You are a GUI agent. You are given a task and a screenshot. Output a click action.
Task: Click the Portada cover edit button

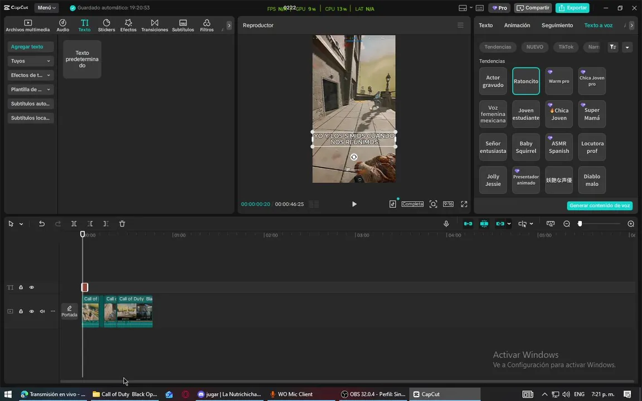point(69,311)
